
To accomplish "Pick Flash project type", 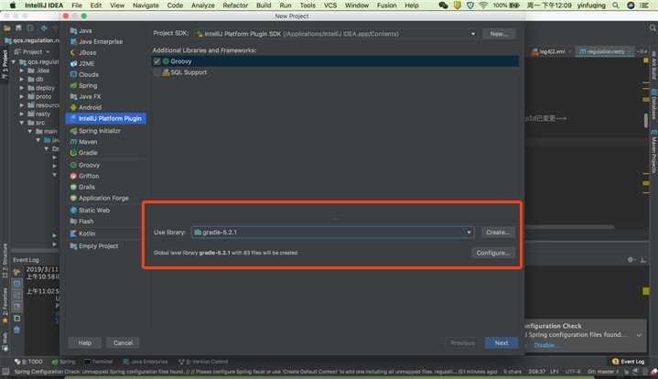I will 86,222.
